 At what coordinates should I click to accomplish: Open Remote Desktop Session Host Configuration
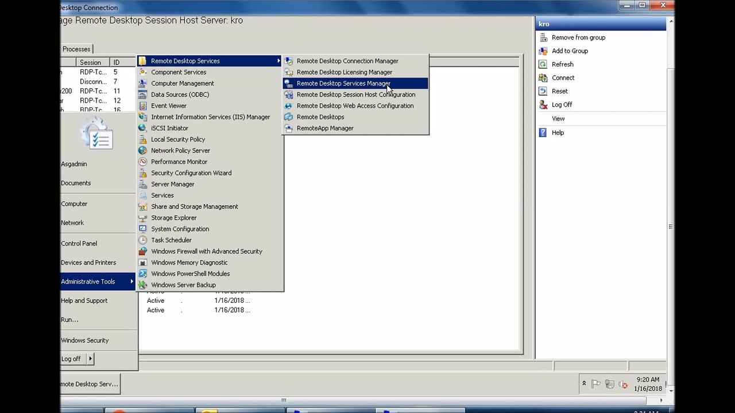tap(355, 95)
